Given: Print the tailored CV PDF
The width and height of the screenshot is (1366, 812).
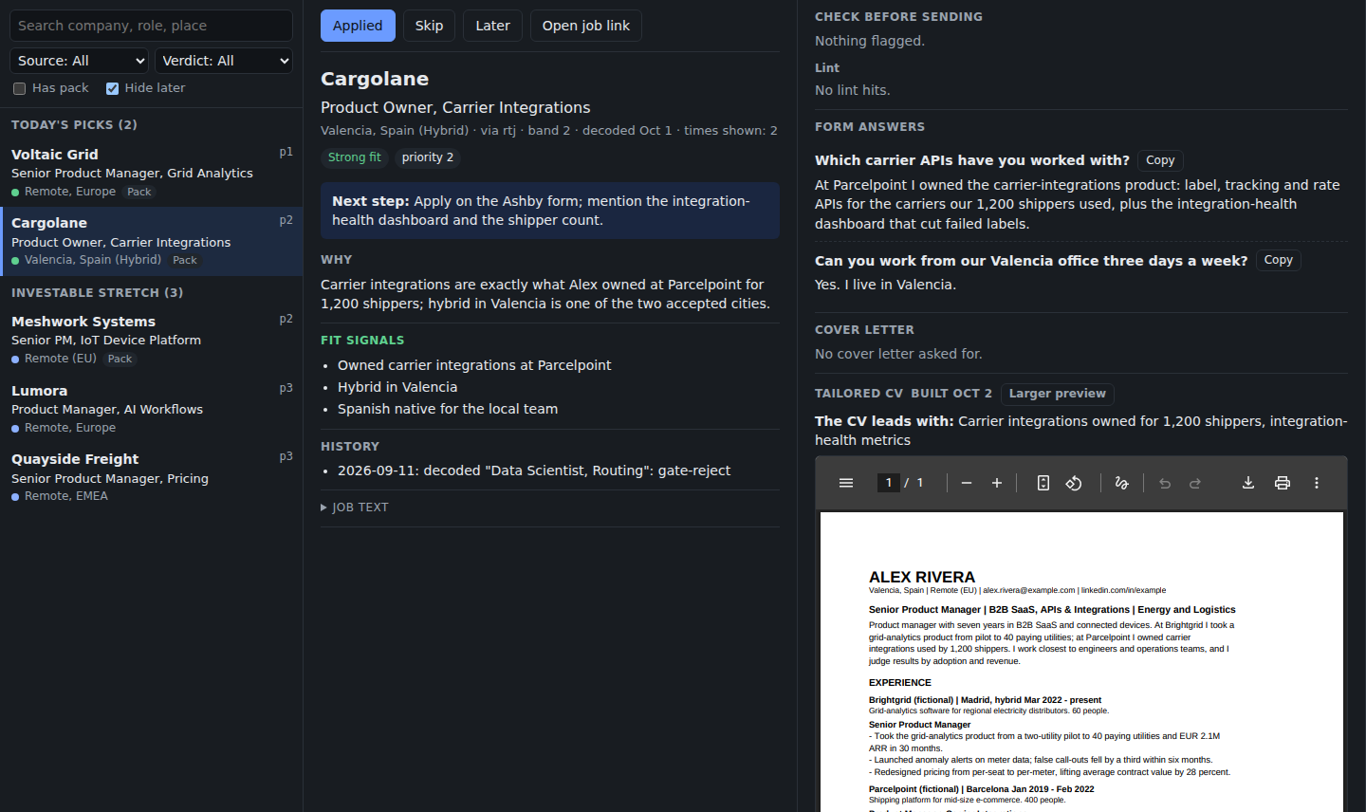Looking at the screenshot, I should point(1283,483).
